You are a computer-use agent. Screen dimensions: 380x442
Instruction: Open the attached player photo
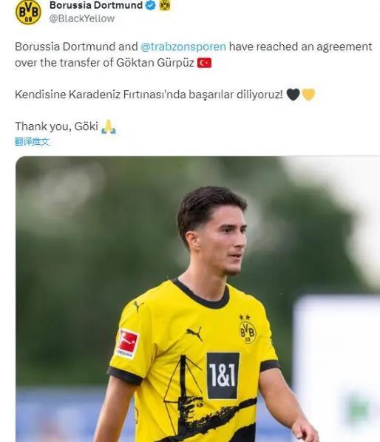coord(197,299)
